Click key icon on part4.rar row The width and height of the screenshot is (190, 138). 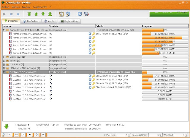click(94, 87)
